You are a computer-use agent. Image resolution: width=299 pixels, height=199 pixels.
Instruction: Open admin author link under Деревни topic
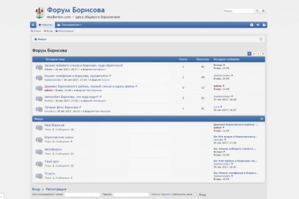click(x=49, y=90)
